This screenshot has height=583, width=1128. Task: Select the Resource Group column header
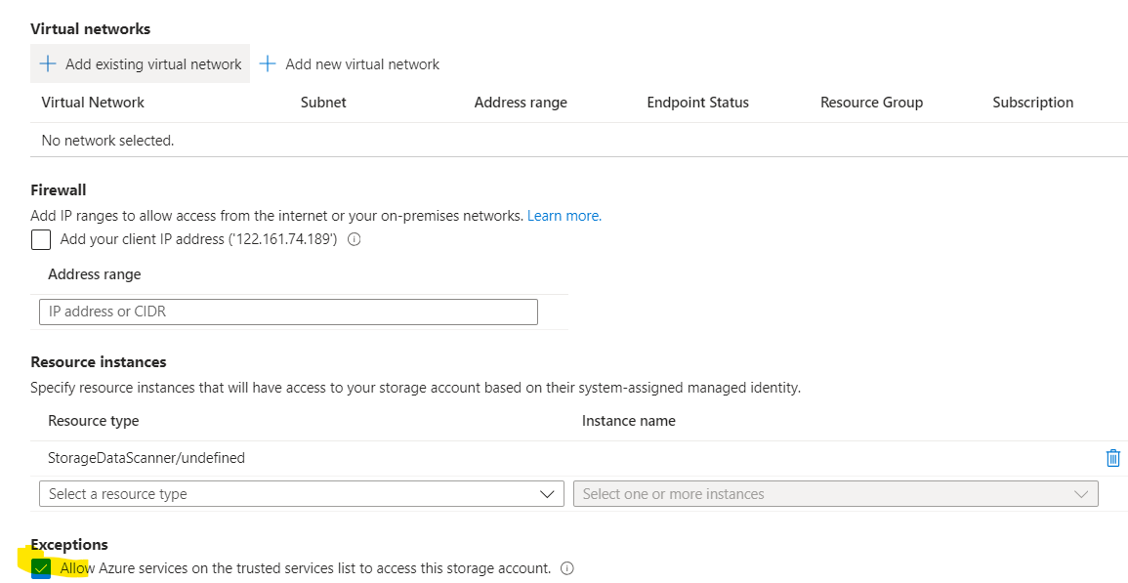click(x=870, y=102)
